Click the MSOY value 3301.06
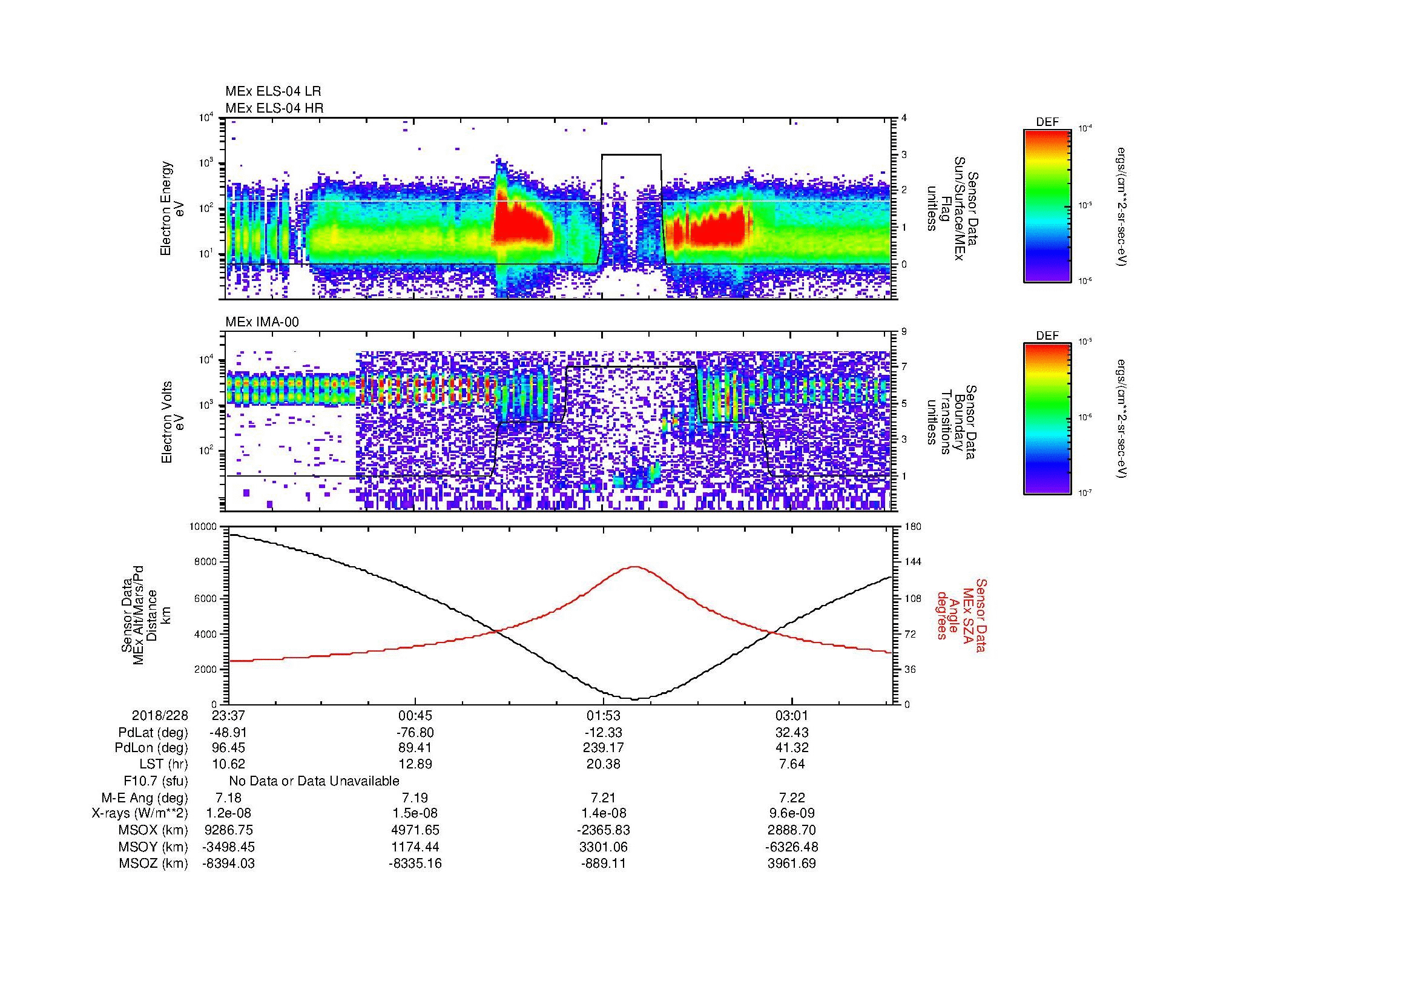The height and width of the screenshot is (1001, 1416). (603, 847)
